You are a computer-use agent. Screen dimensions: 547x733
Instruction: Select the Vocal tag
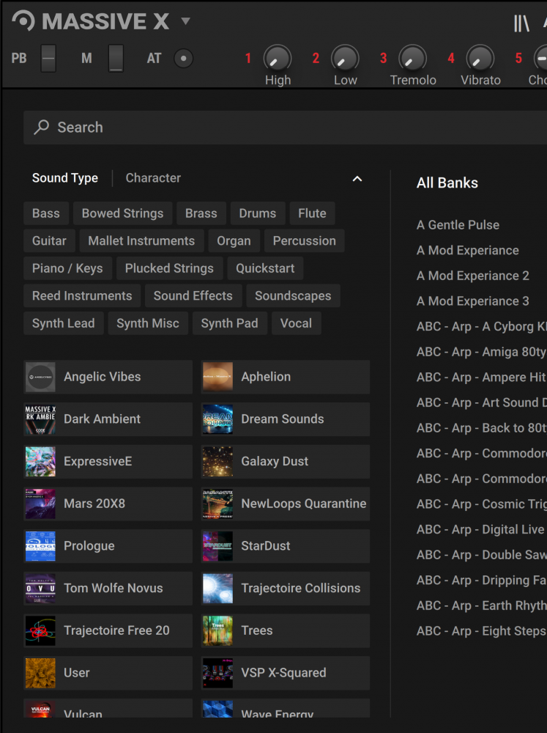(296, 323)
